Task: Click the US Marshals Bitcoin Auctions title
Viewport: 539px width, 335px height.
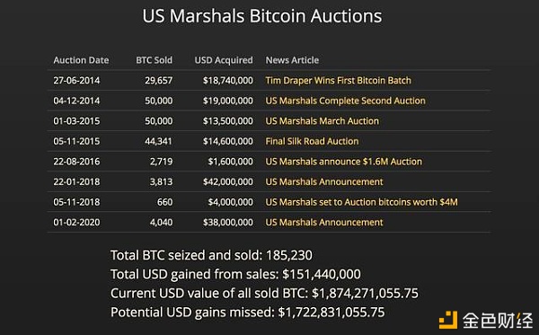Action: click(x=262, y=16)
